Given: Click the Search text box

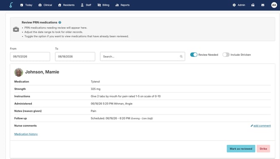Looking at the screenshot, I should point(143,57).
